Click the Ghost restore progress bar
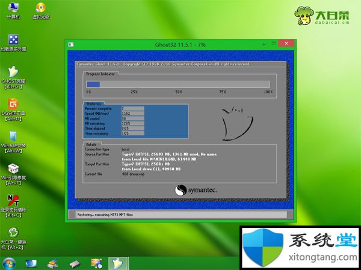Viewport: 361px width, 270px height. click(177, 84)
